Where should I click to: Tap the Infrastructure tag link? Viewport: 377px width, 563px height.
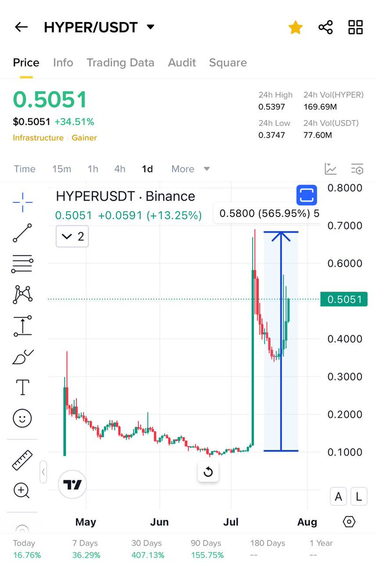(38, 138)
